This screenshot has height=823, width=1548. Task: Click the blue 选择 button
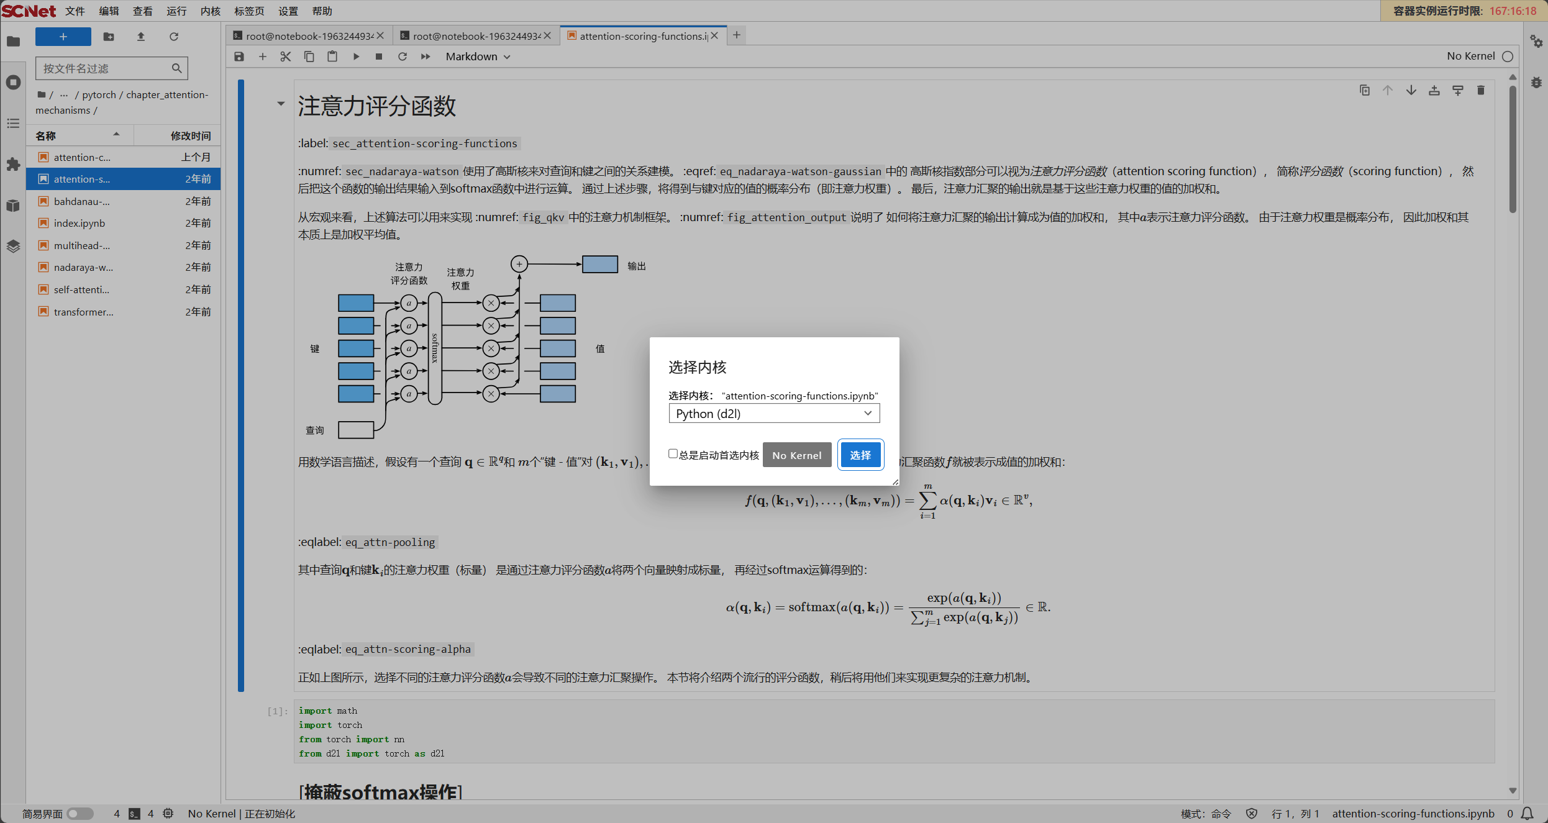(860, 455)
